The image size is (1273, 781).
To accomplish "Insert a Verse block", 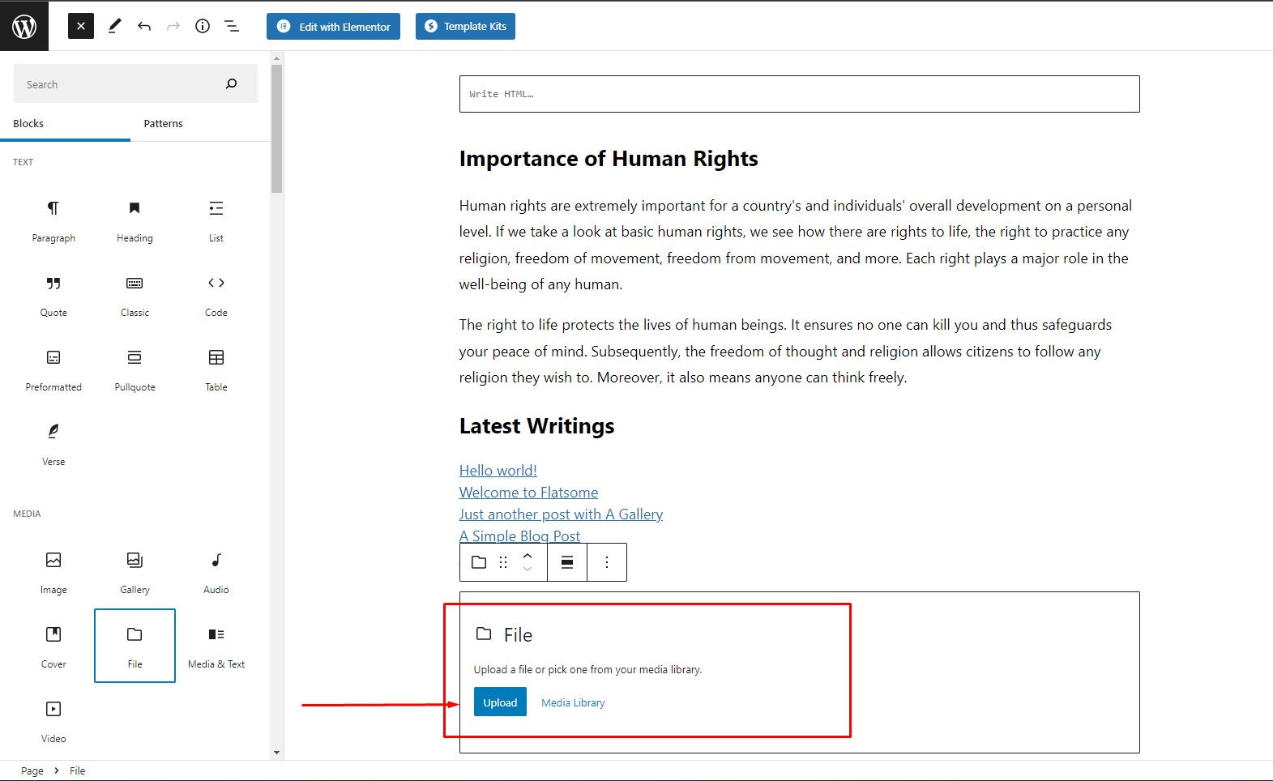I will click(53, 444).
